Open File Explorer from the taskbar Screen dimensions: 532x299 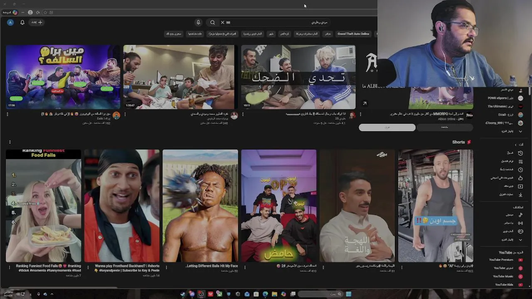pyautogui.click(x=274, y=294)
